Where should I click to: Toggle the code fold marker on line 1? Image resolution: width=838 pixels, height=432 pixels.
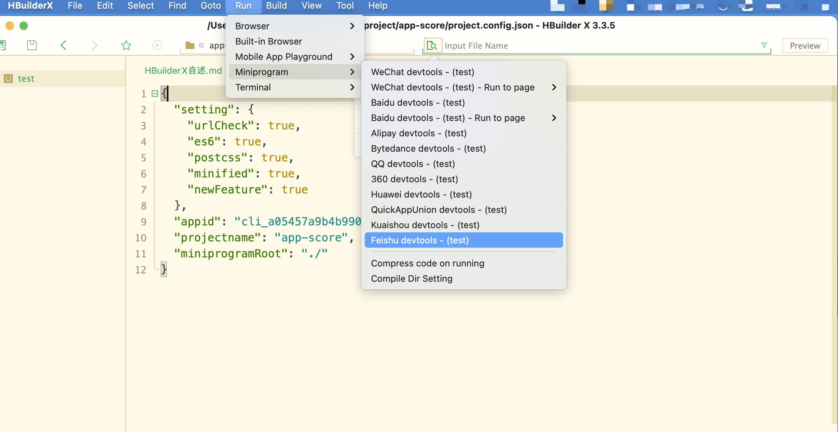154,93
